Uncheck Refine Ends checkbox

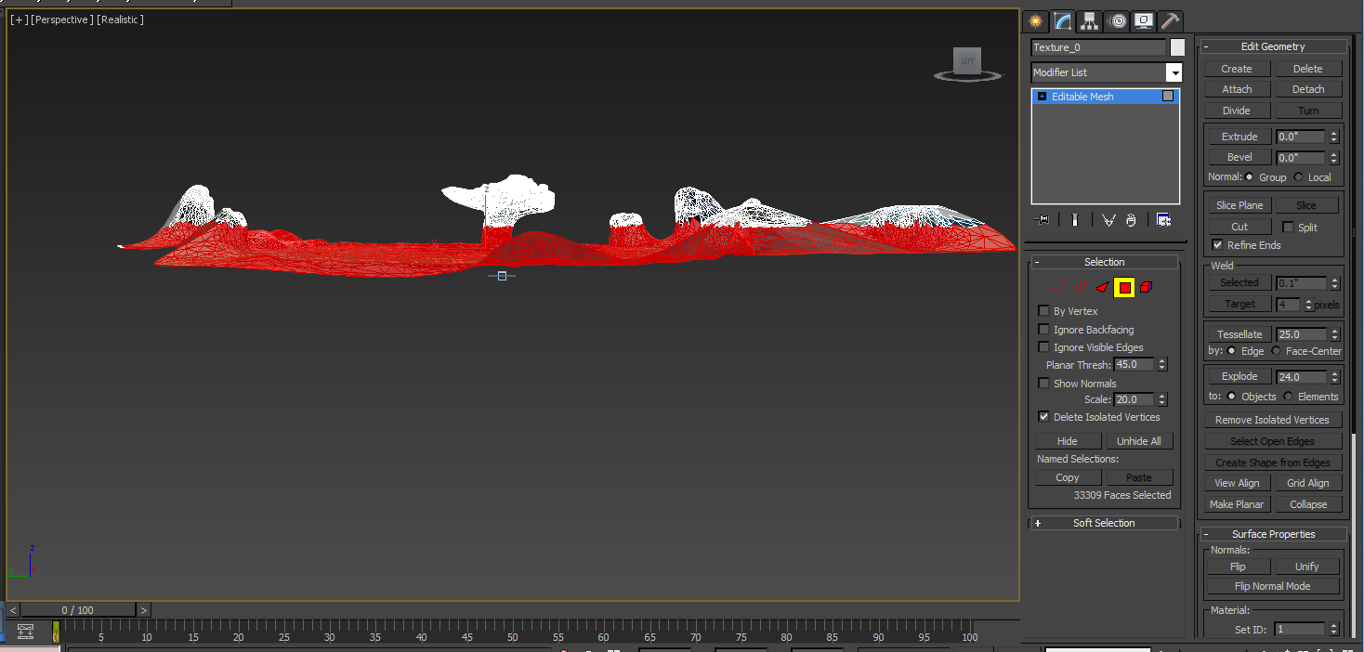point(1217,245)
